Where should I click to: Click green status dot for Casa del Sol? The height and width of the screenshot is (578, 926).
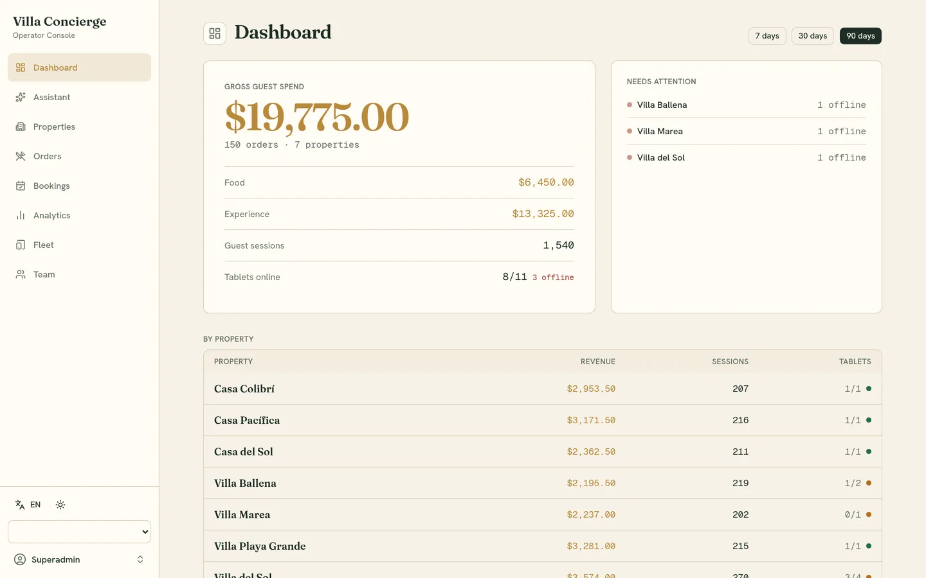click(869, 451)
